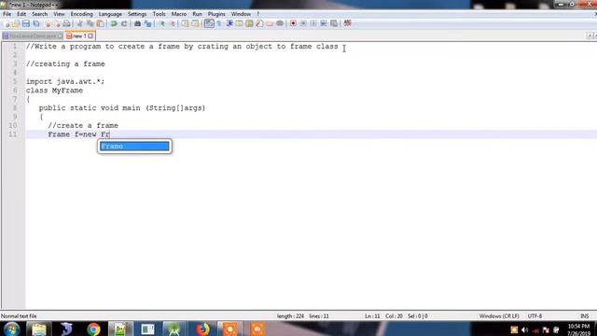Click the Save All toolbar icon
Image resolution: width=597 pixels, height=336 pixels.
tap(36, 23)
